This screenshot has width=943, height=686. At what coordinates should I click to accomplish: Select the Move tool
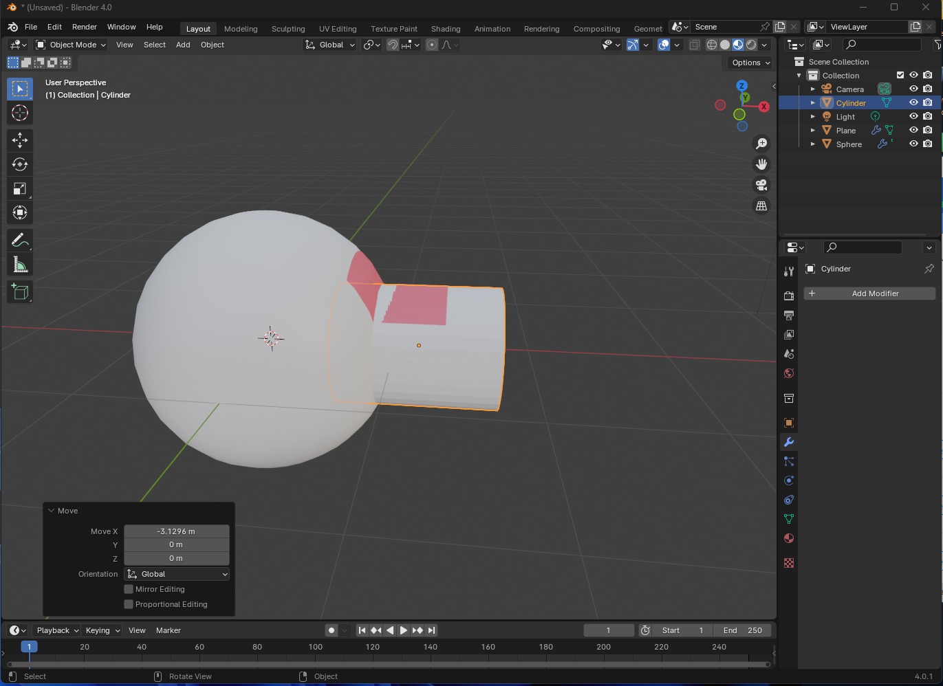tap(20, 140)
